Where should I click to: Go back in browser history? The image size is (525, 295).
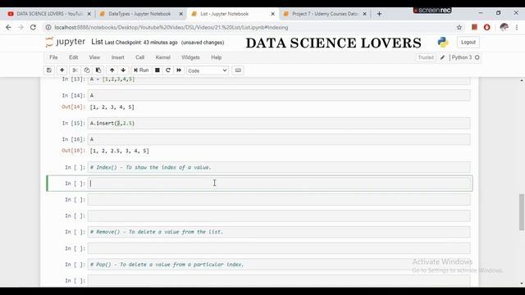pyautogui.click(x=8, y=27)
